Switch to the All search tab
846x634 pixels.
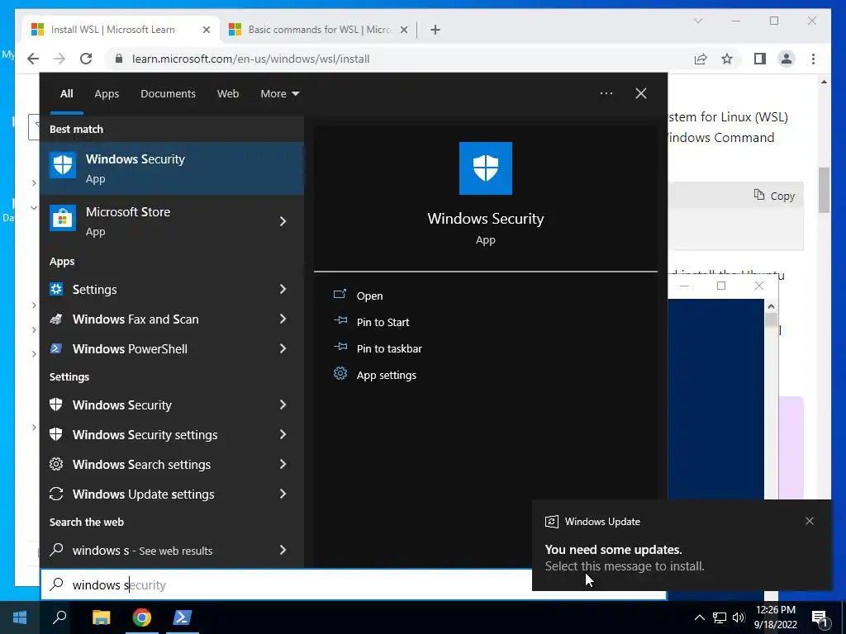(66, 93)
